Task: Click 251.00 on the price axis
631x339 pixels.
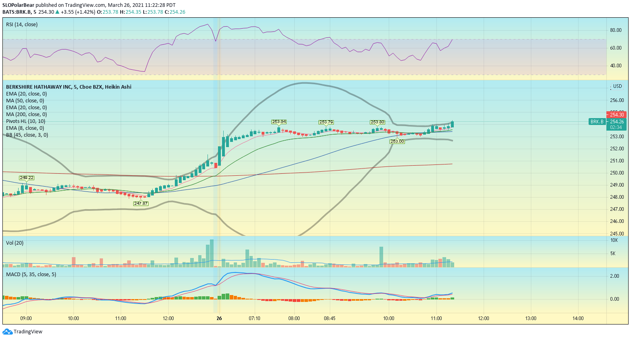Action: tap(617, 161)
